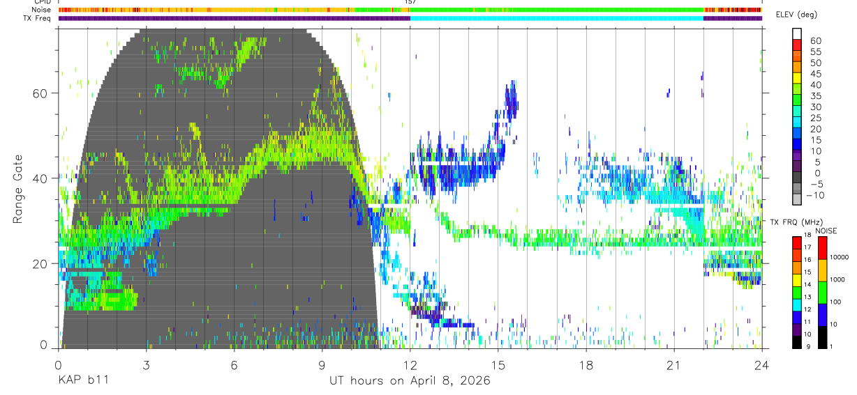Image resolution: width=857 pixels, height=395 pixels.
Task: Click the purple TX Freq strip before 12 UT
Action: coord(234,18)
